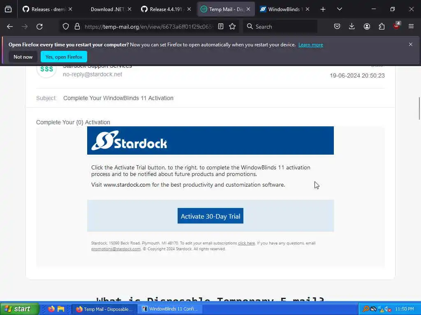Open Firefox View icon in tab strip
421x315 pixels.
(8, 9)
